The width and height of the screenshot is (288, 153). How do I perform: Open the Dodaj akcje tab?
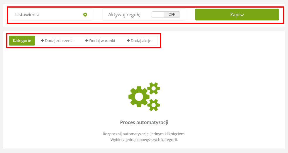pos(139,41)
